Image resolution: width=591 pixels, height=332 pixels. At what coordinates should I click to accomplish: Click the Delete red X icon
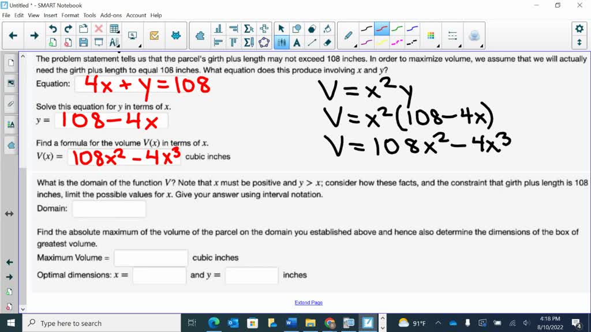(x=99, y=29)
